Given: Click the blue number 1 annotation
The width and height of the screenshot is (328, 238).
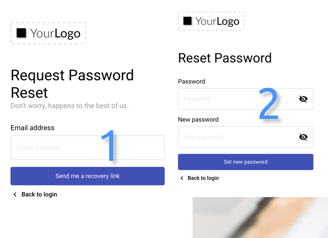Looking at the screenshot, I should (x=109, y=144).
